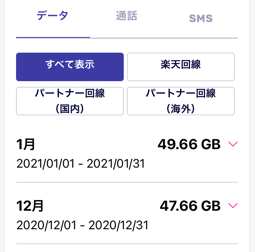This screenshot has width=255, height=252.
Task: Click the 2020/12/01 - 2020/12/31 date range
Action: 82,225
